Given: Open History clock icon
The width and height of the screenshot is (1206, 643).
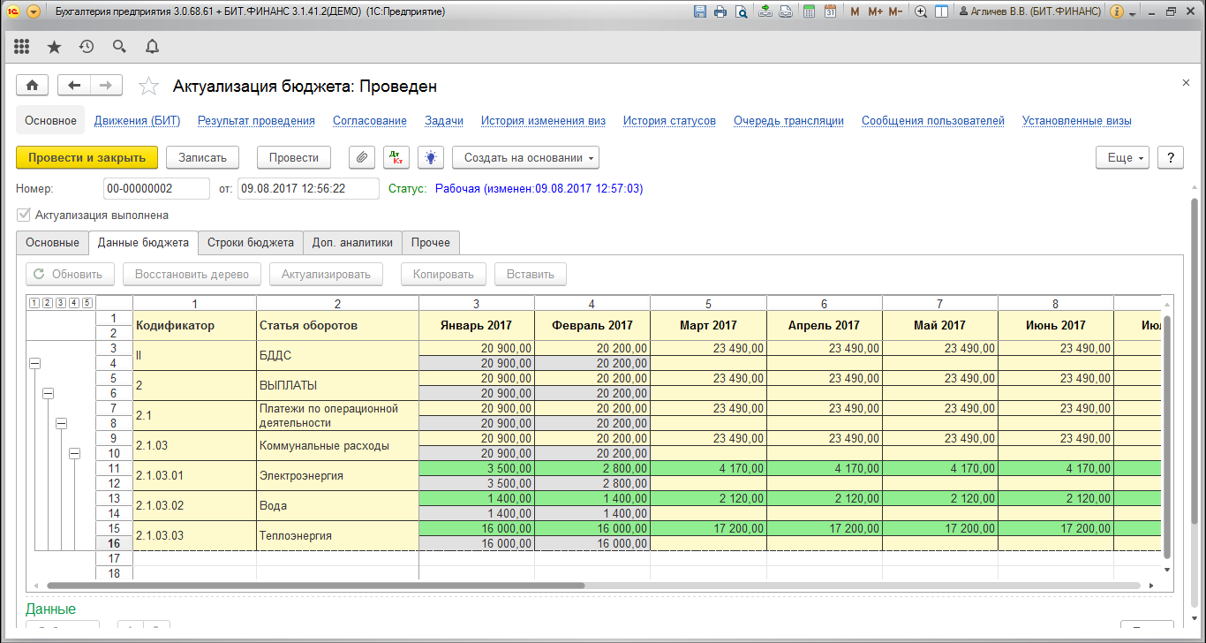Looking at the screenshot, I should (x=87, y=47).
